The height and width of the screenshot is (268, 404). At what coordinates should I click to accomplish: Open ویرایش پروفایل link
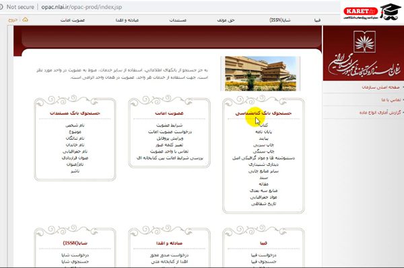[x=170, y=138]
